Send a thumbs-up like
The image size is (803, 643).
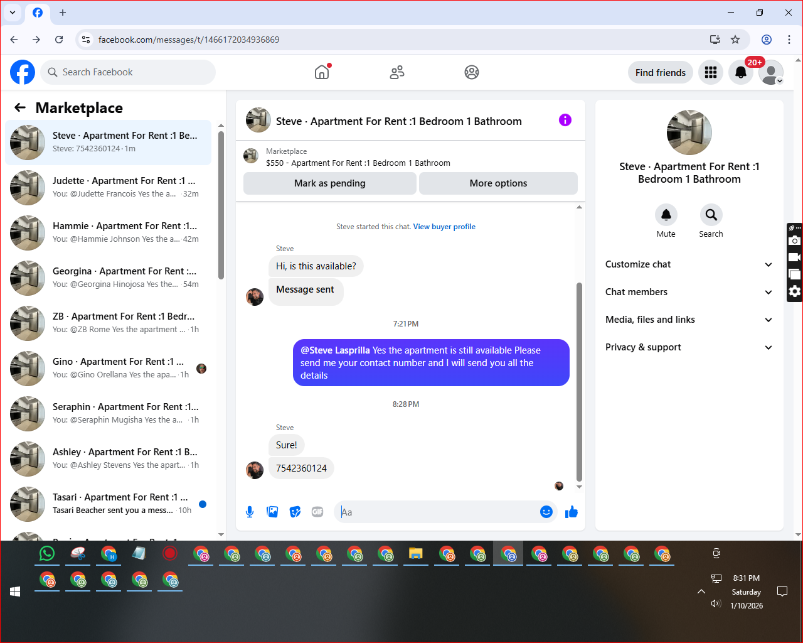point(572,512)
